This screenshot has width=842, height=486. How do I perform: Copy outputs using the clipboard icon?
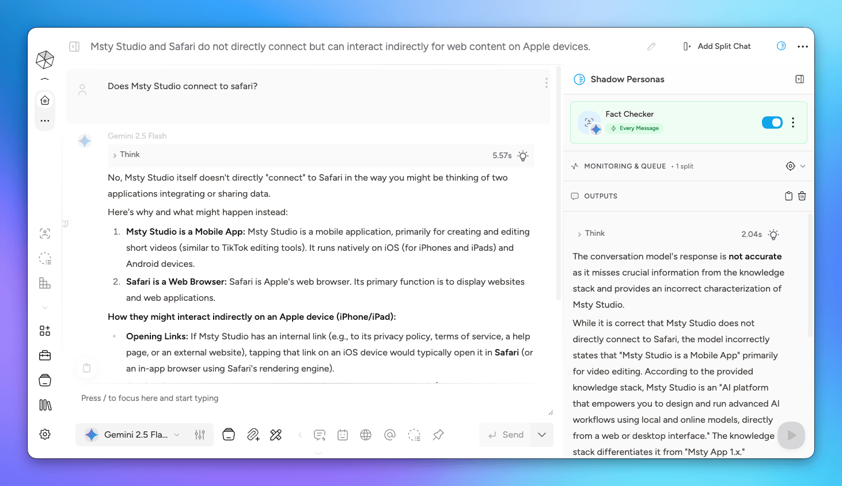(788, 196)
